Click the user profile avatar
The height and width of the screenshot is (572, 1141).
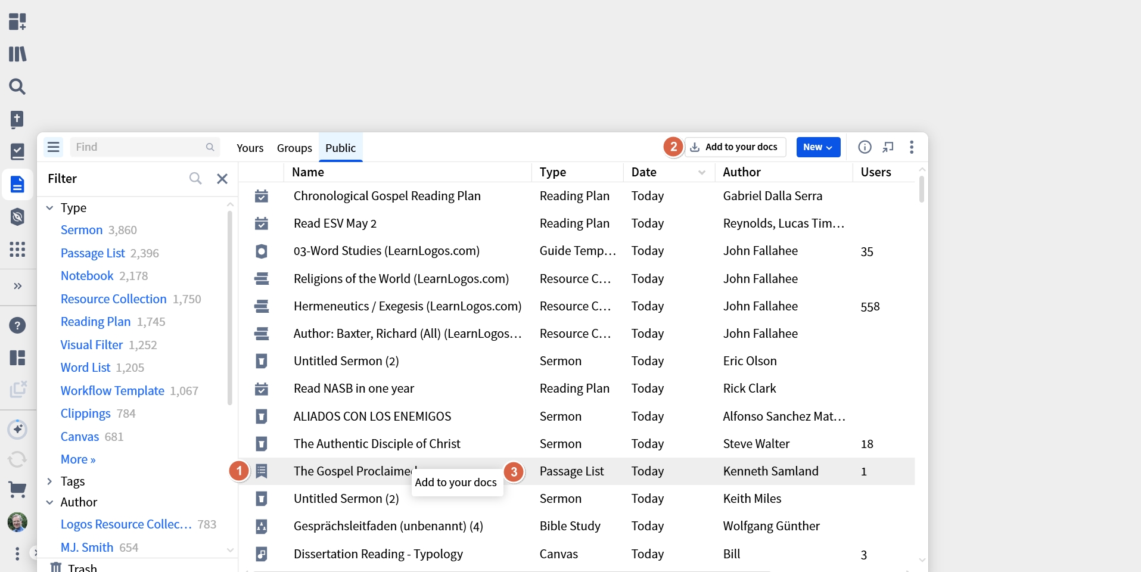[x=17, y=522]
